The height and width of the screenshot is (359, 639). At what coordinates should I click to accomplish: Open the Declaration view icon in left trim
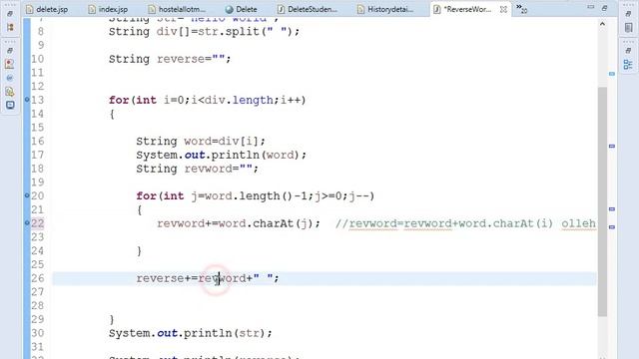10,92
